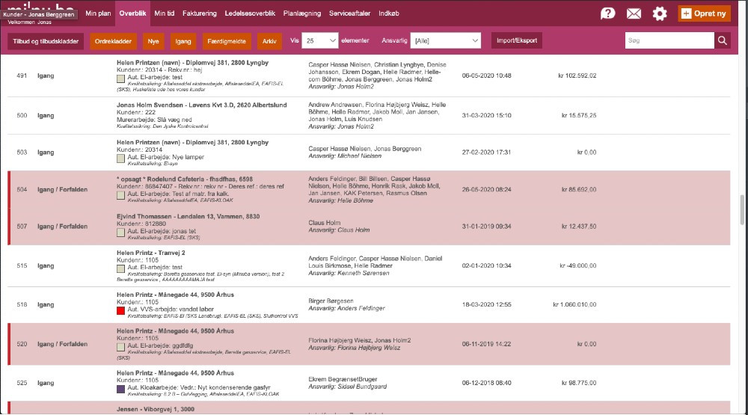The image size is (748, 415).
Task: Click the plus icon on Opret ny
Action: (686, 13)
